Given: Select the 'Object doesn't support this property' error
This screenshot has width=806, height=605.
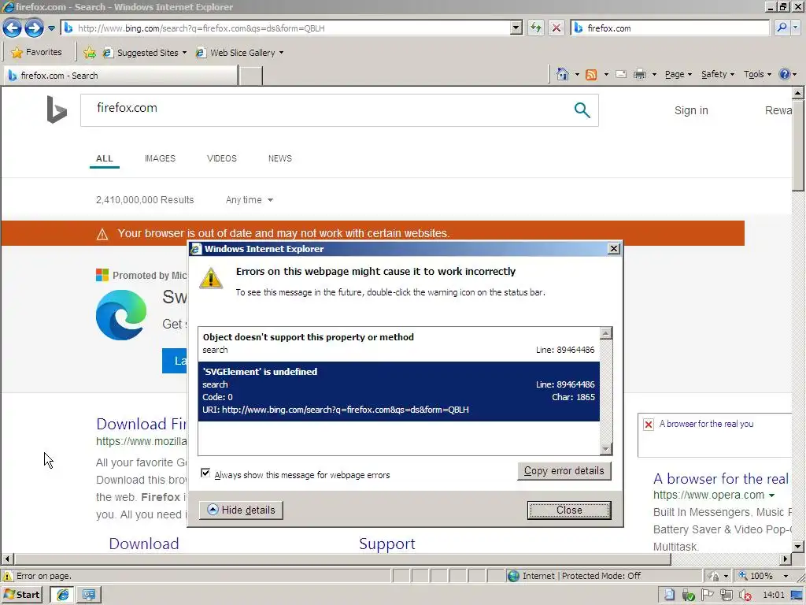Looking at the screenshot, I should (x=398, y=343).
